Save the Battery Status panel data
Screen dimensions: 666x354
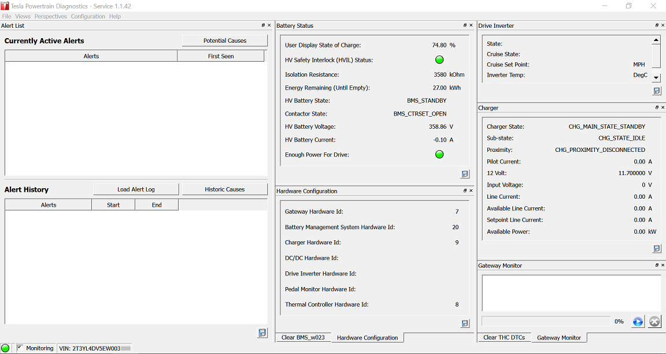point(465,174)
